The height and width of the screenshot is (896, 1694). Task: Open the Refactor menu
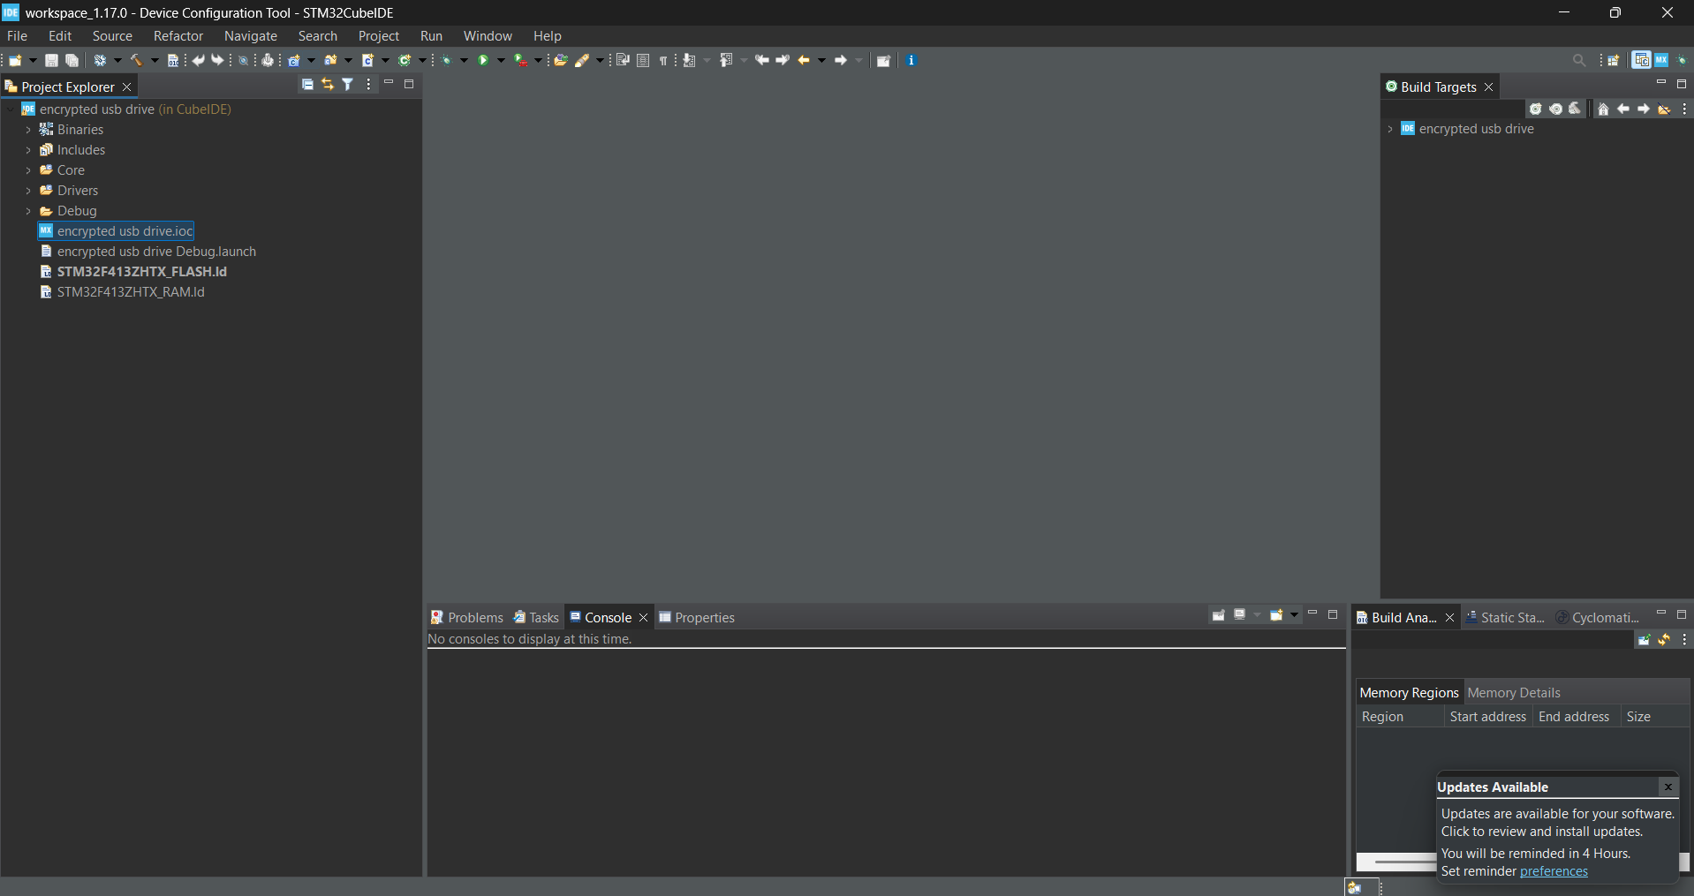pos(178,35)
